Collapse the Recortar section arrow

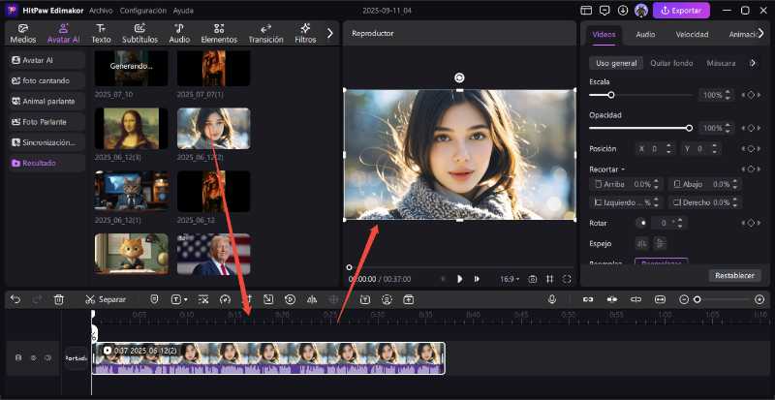pos(623,169)
